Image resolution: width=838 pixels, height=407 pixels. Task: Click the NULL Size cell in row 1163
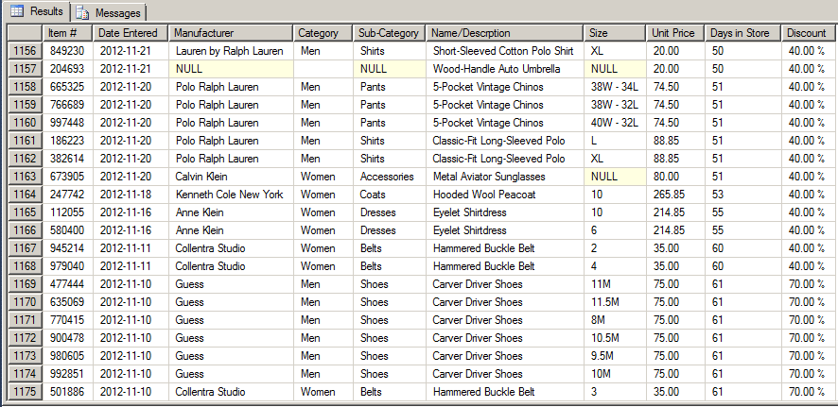615,177
